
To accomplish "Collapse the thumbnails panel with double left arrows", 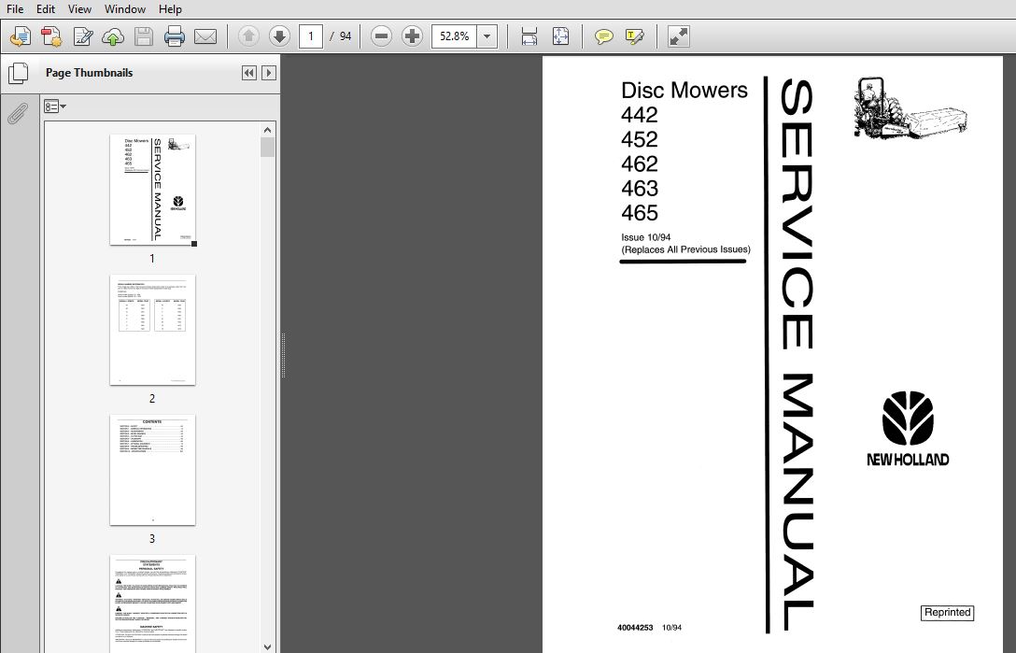I will [x=248, y=73].
